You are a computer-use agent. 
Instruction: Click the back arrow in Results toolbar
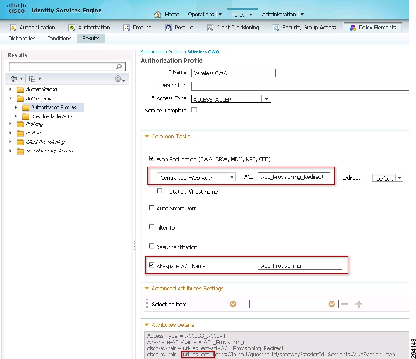click(14, 79)
